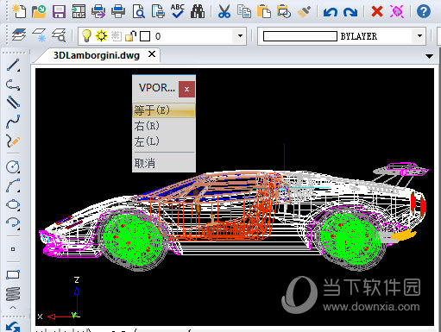
Task: Run the ABC spell check icon
Action: (x=178, y=11)
